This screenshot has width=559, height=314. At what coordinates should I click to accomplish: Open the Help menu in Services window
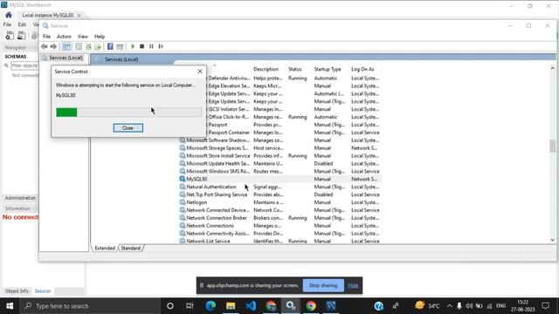click(x=100, y=37)
